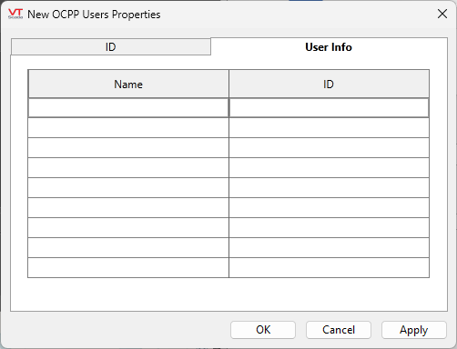Click the seventh row ID cell
This screenshot has width=457, height=349.
pos(329,228)
